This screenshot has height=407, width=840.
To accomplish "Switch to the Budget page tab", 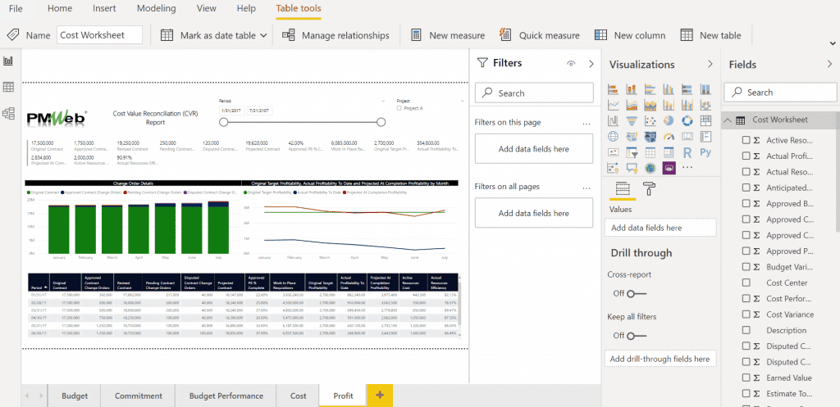I will coord(75,396).
